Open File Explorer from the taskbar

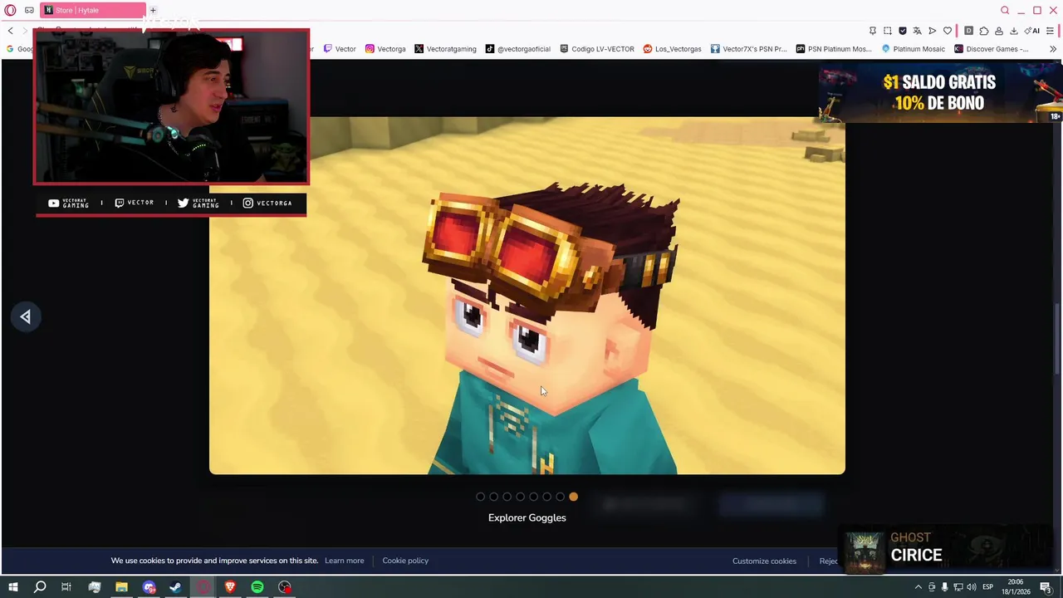[121, 587]
